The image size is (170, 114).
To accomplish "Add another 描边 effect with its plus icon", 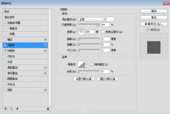I will [45, 40].
